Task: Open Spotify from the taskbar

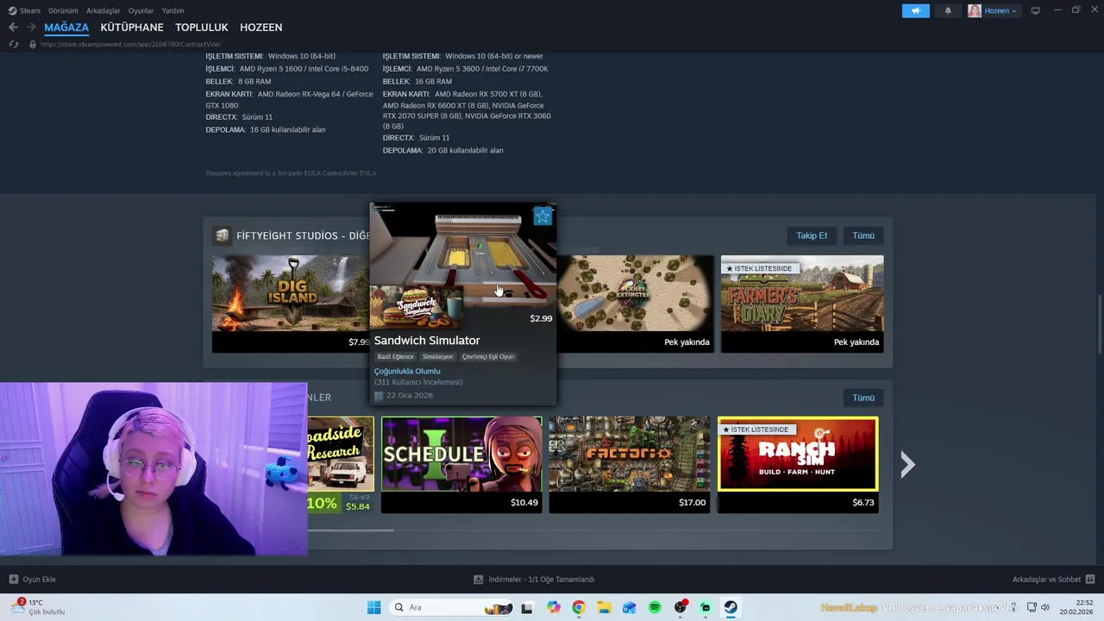Action: click(655, 607)
